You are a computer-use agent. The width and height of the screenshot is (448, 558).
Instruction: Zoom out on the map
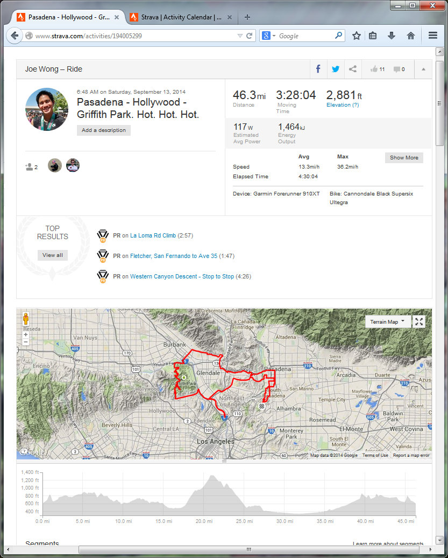[25, 342]
